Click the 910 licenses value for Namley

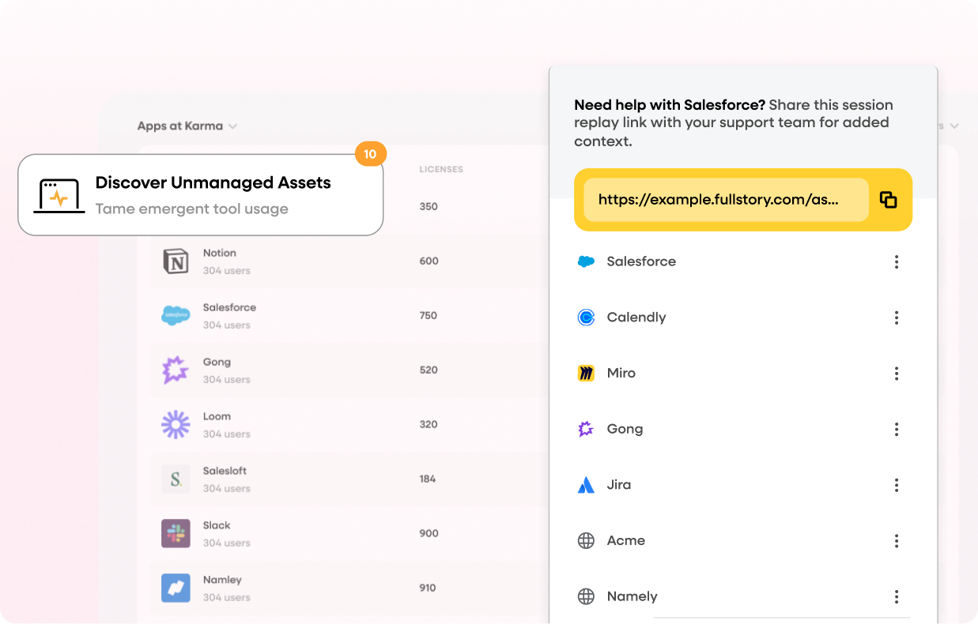(429, 588)
